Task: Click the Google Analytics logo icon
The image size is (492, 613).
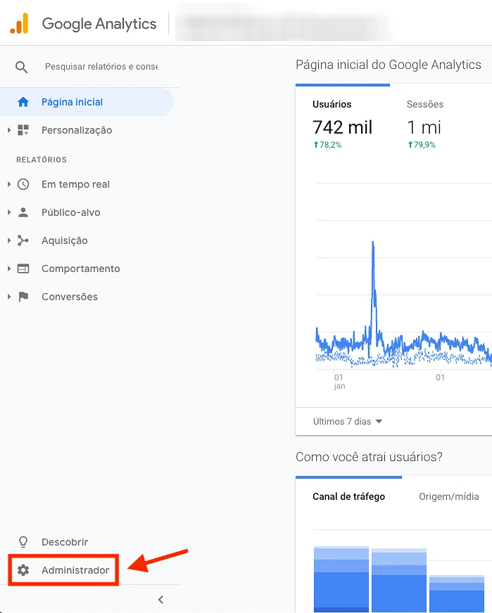Action: coord(19,23)
